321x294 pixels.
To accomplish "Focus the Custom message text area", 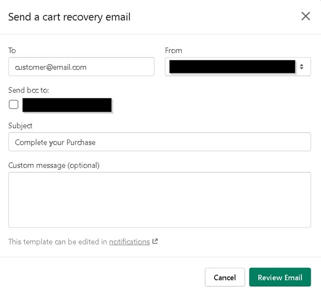I will 159,199.
